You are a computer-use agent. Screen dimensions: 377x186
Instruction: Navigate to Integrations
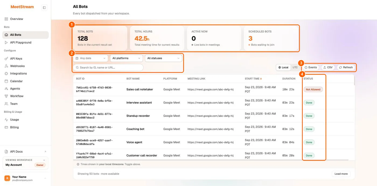coord(25,73)
